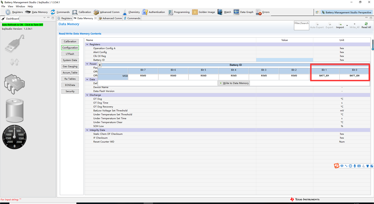Open the Sogou toolbox grid icon
The height and width of the screenshot is (204, 374).
tap(372, 166)
